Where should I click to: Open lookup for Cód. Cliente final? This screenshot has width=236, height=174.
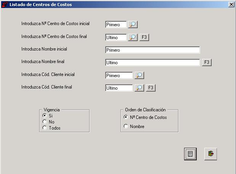pos(139,88)
